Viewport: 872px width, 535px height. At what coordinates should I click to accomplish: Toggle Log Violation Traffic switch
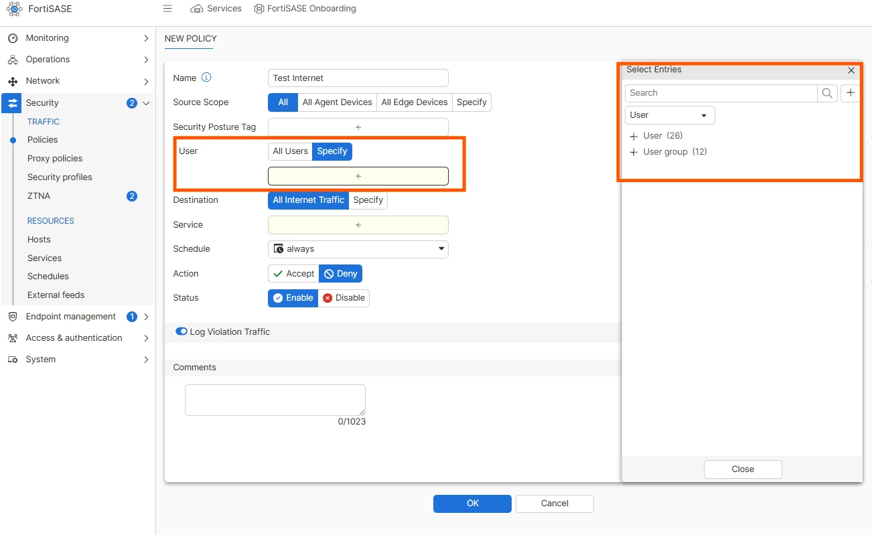181,331
